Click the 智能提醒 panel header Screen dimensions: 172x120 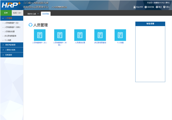150,24
